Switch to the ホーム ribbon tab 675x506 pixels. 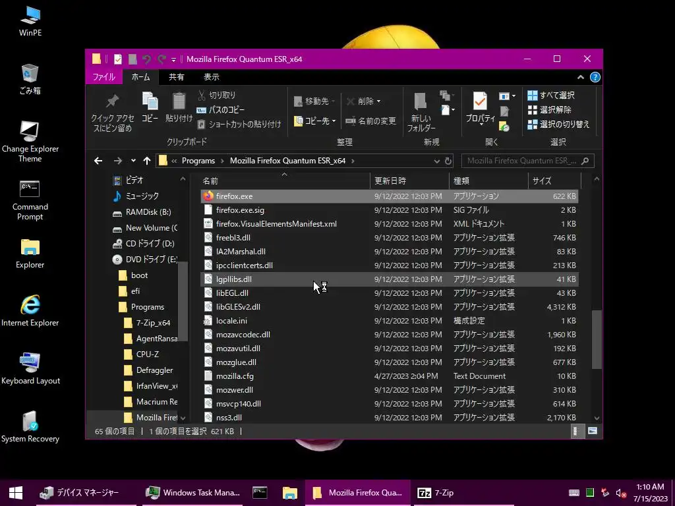pos(141,77)
